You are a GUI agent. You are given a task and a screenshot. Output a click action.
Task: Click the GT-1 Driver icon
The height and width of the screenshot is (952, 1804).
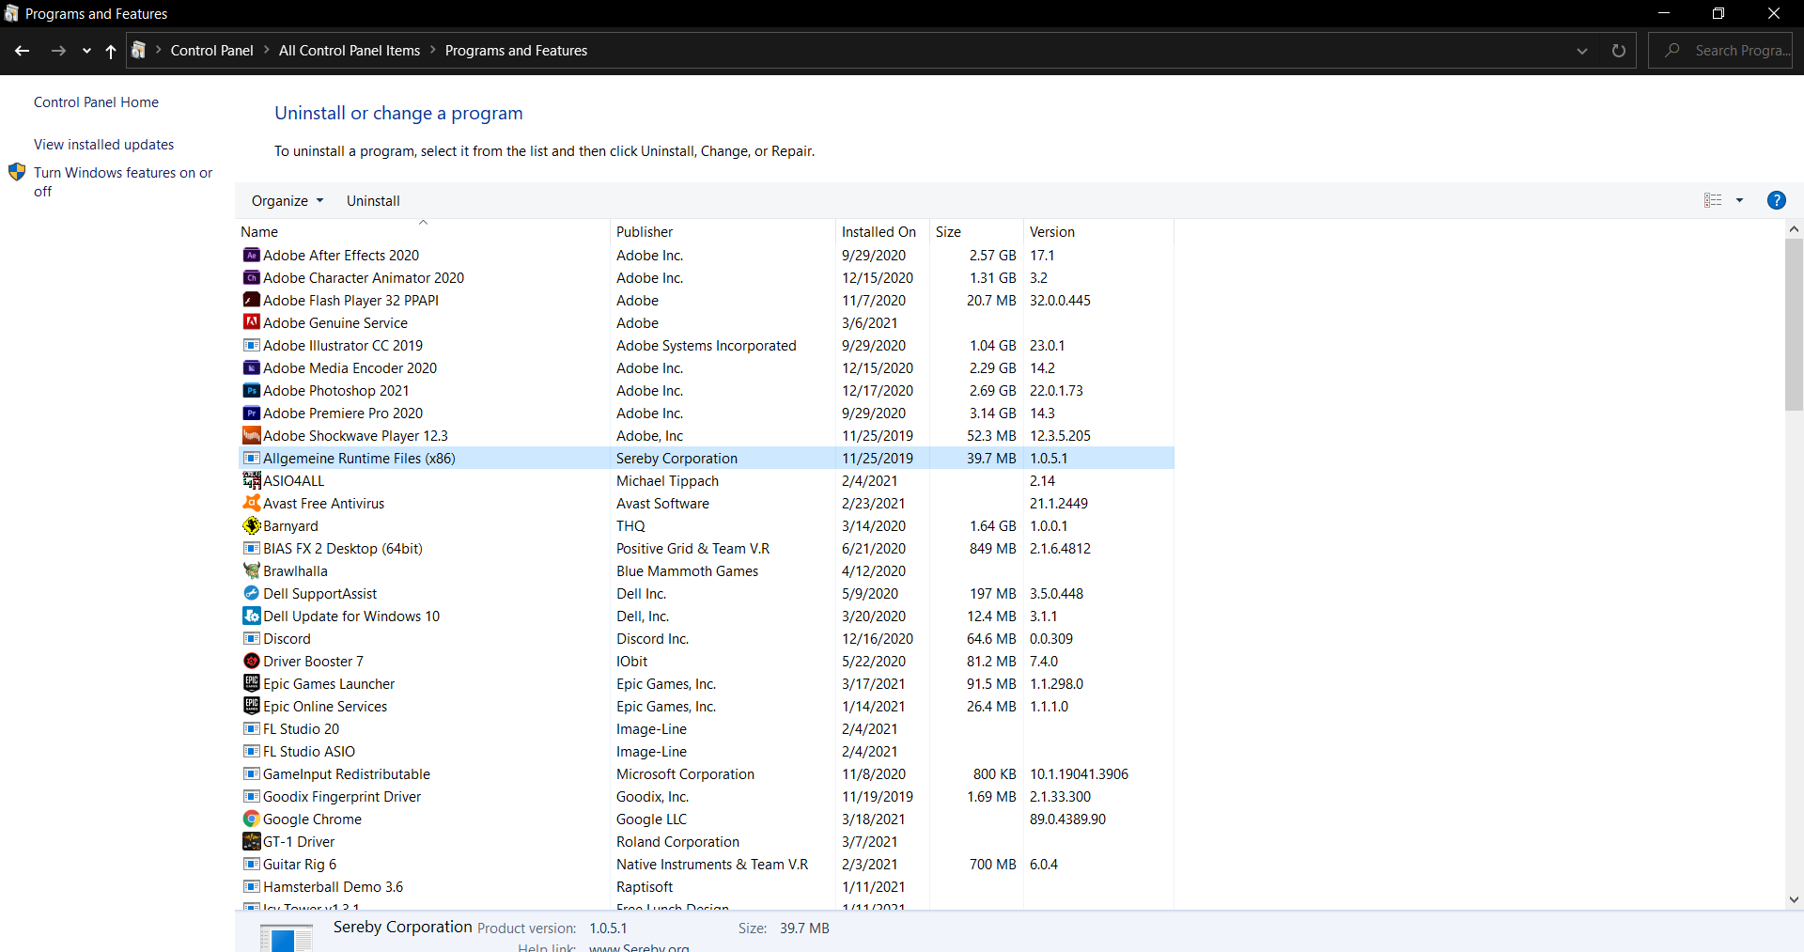[251, 841]
